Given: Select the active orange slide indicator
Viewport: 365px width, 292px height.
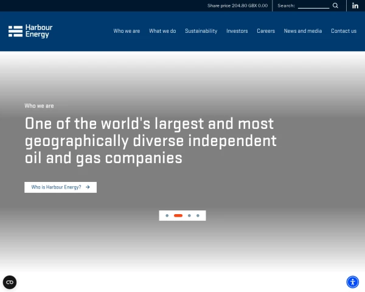Looking at the screenshot, I should coord(178,215).
